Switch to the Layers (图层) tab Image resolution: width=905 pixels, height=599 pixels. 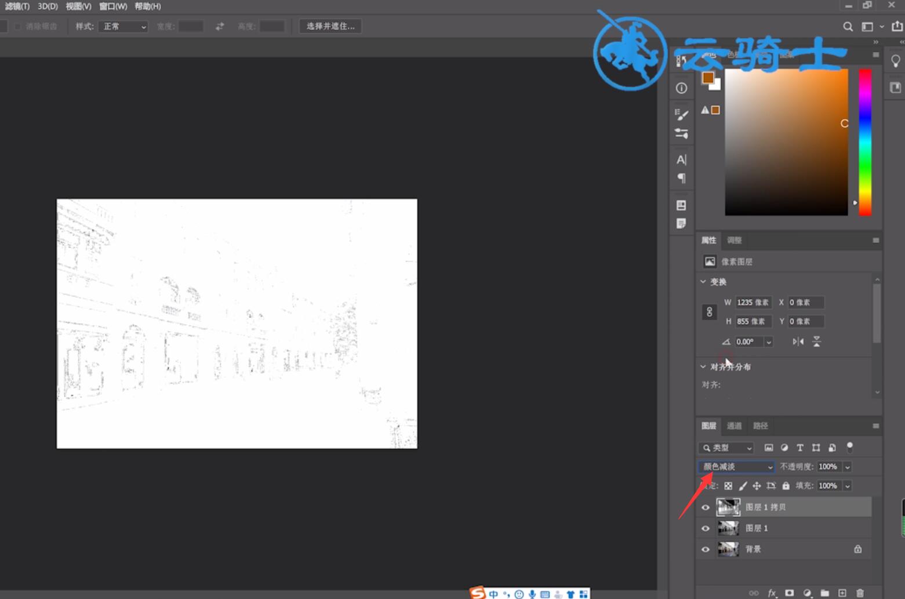pyautogui.click(x=708, y=426)
